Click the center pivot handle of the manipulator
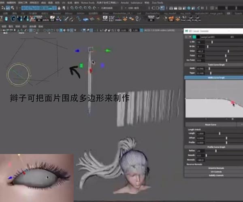 pyautogui.click(x=93, y=63)
